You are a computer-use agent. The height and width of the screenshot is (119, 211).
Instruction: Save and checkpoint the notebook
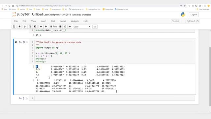click(14, 26)
